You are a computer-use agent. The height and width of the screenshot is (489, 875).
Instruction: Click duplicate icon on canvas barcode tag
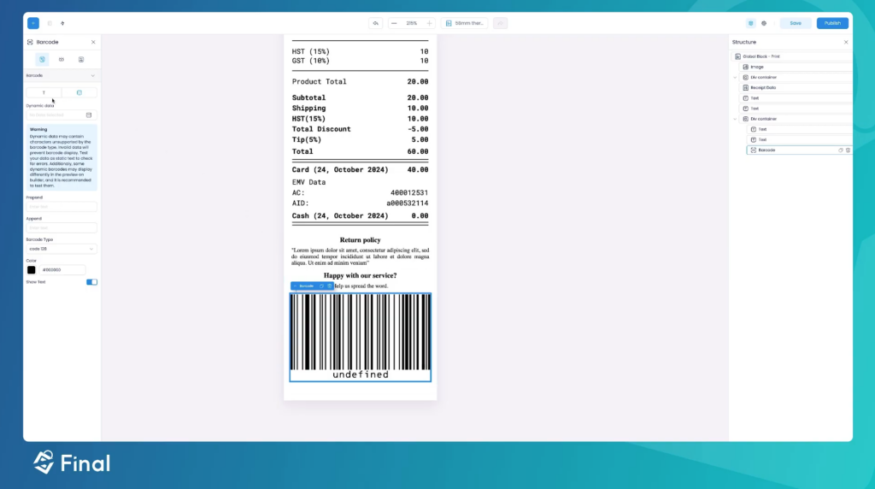[x=321, y=286]
